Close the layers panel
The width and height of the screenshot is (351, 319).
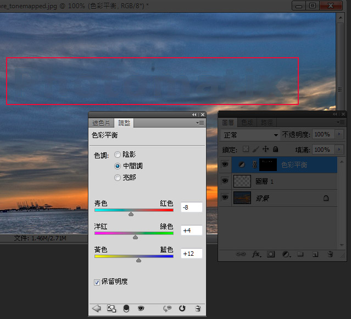tap(343, 114)
